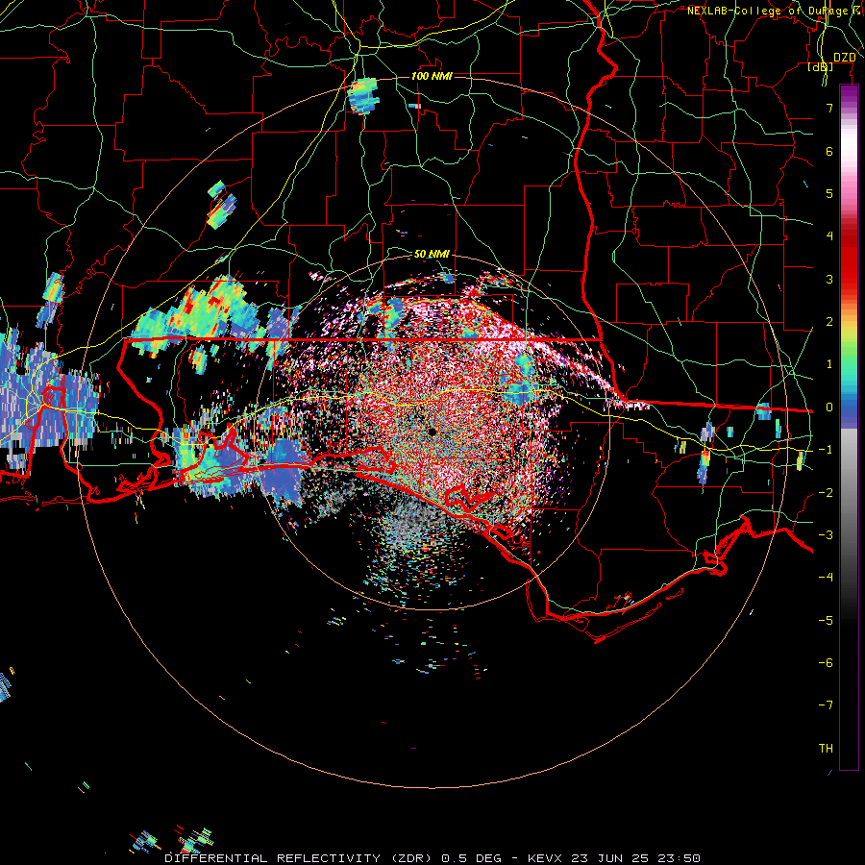Click the TH threshold label
The height and width of the screenshot is (865, 865).
click(826, 748)
